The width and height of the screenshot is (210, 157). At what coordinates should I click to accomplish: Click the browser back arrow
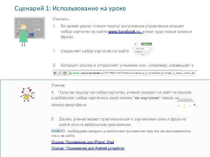[x=55, y=73]
